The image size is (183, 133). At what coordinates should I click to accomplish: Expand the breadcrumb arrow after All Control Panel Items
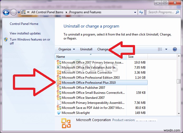[66, 12]
